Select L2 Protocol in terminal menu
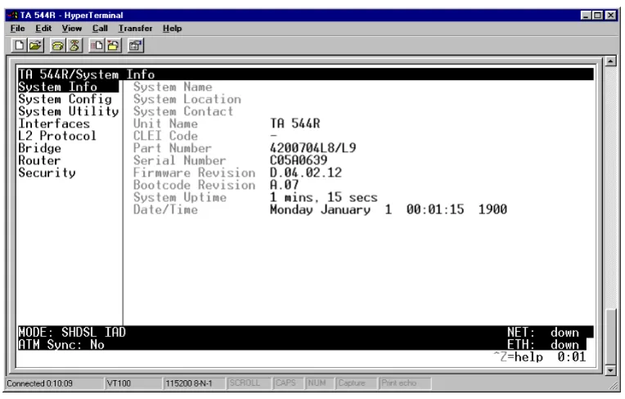 [57, 136]
